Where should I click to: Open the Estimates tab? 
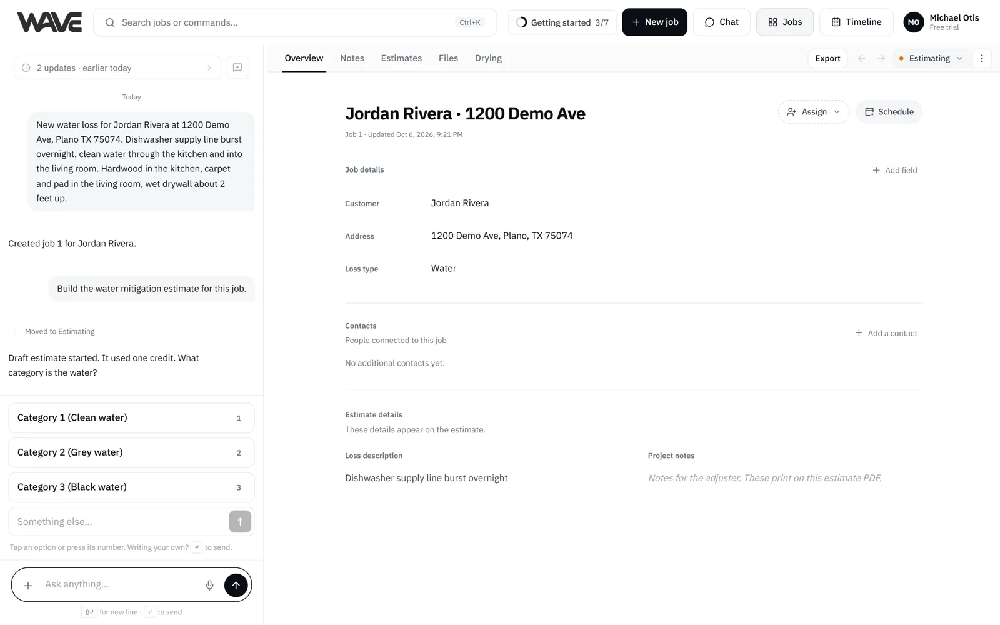tap(401, 58)
